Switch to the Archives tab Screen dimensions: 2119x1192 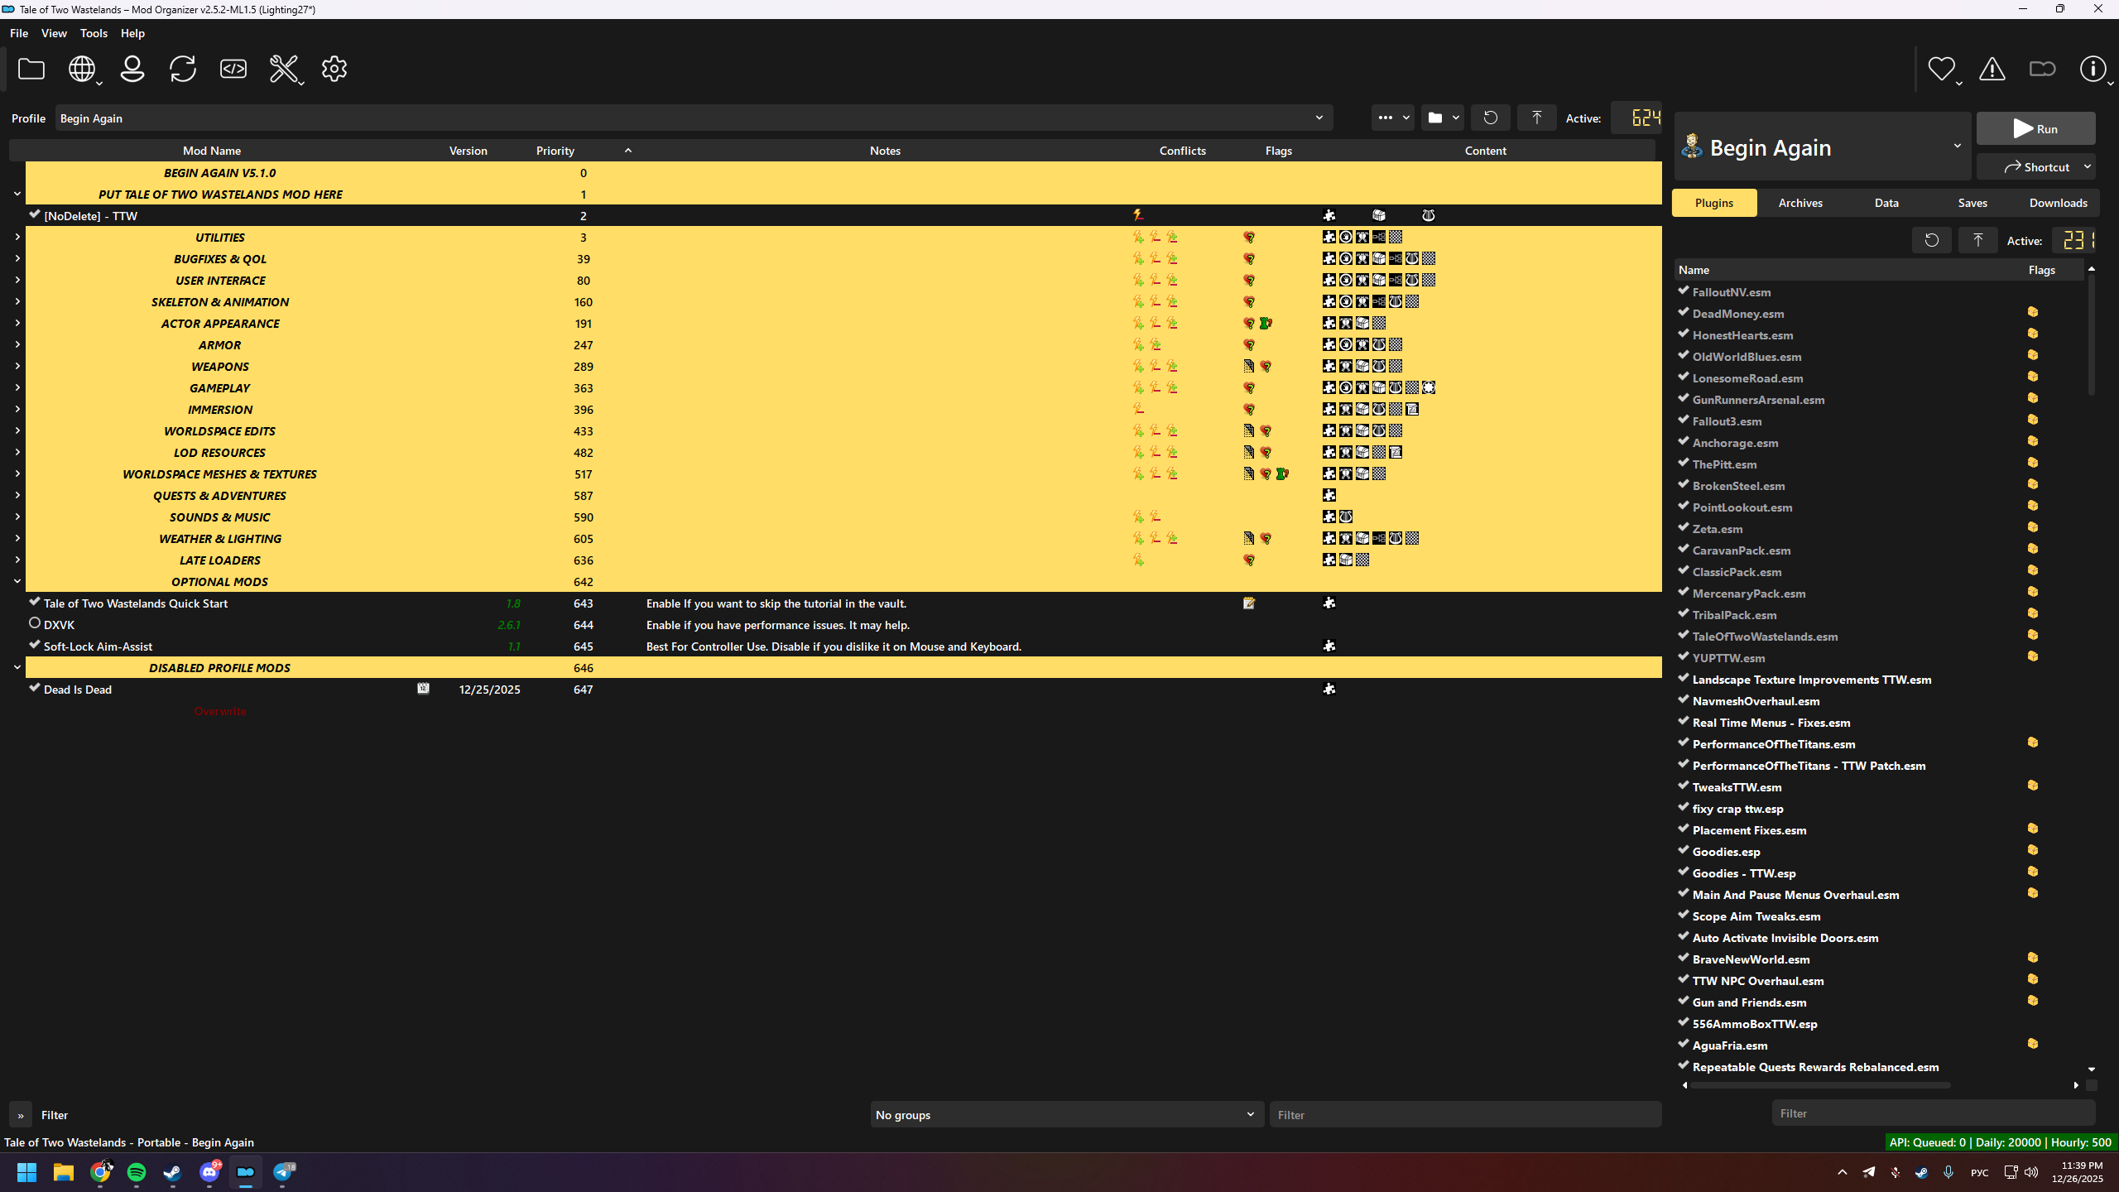(1800, 203)
